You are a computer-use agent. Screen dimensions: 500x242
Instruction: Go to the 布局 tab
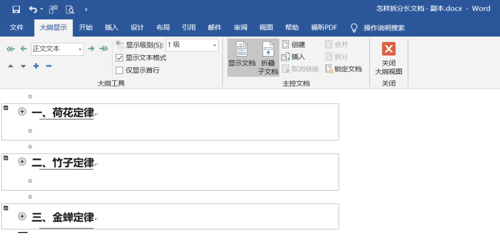(x=163, y=28)
